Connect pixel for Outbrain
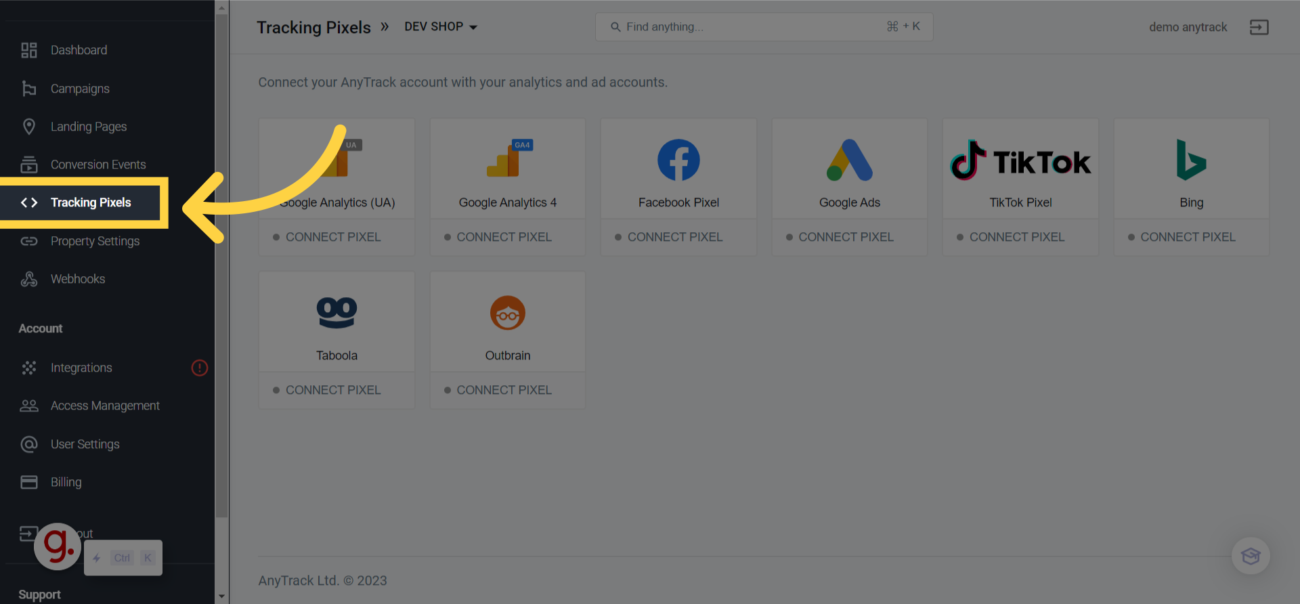This screenshot has width=1300, height=604. coord(498,390)
